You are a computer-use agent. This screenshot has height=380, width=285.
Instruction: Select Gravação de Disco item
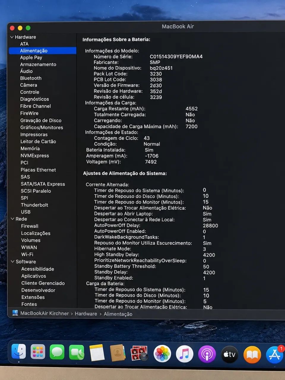41,120
